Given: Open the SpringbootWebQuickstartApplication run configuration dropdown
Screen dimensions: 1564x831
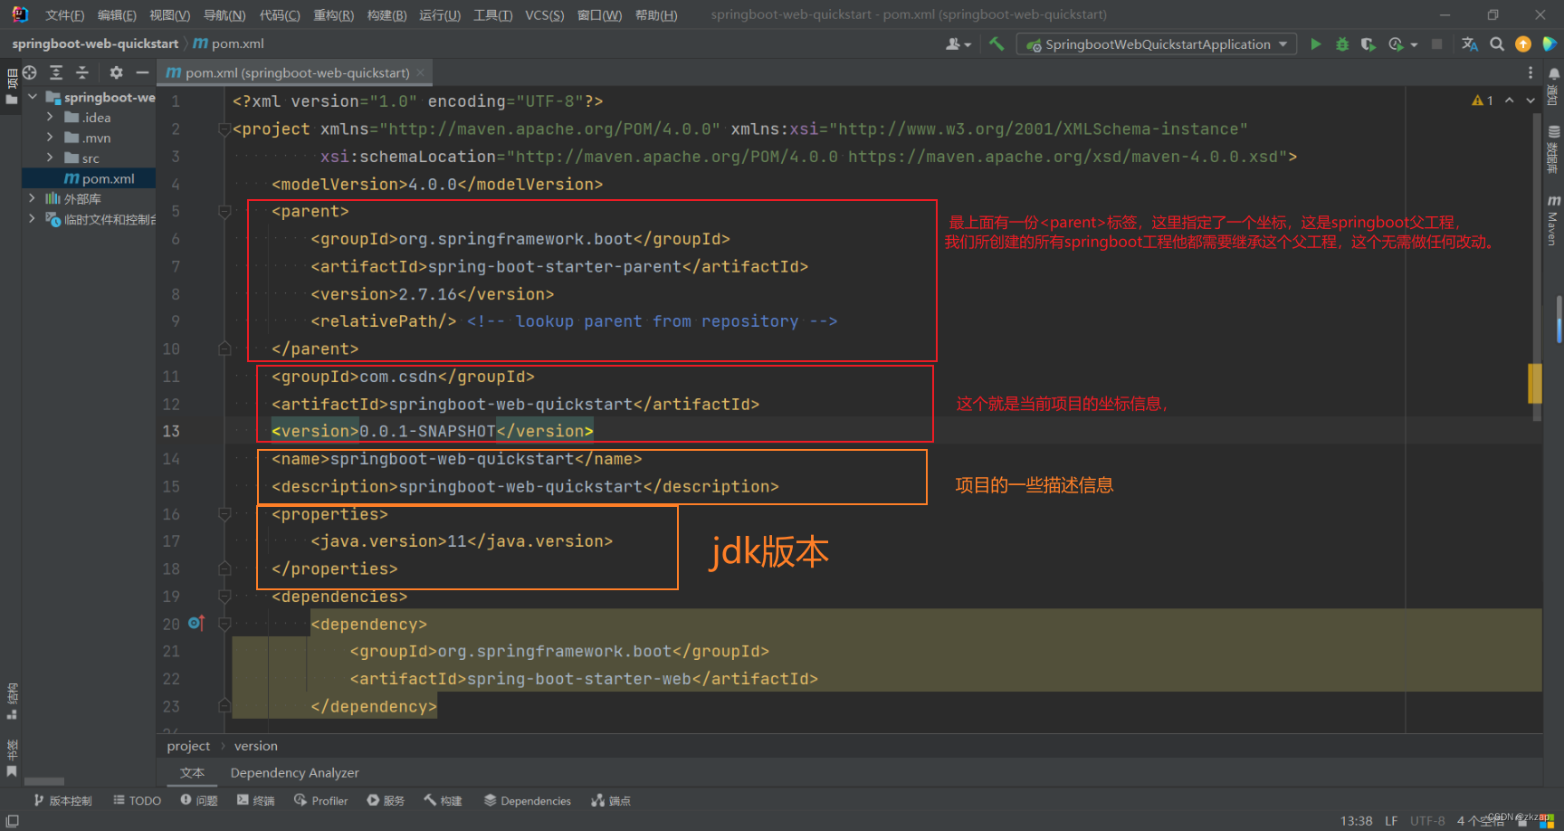Looking at the screenshot, I should (x=1157, y=44).
